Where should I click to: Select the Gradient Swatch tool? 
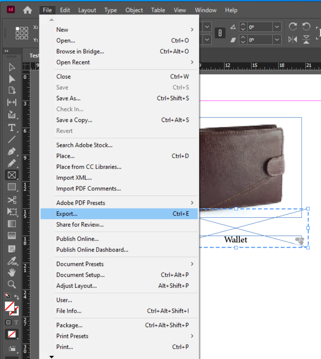[12, 224]
